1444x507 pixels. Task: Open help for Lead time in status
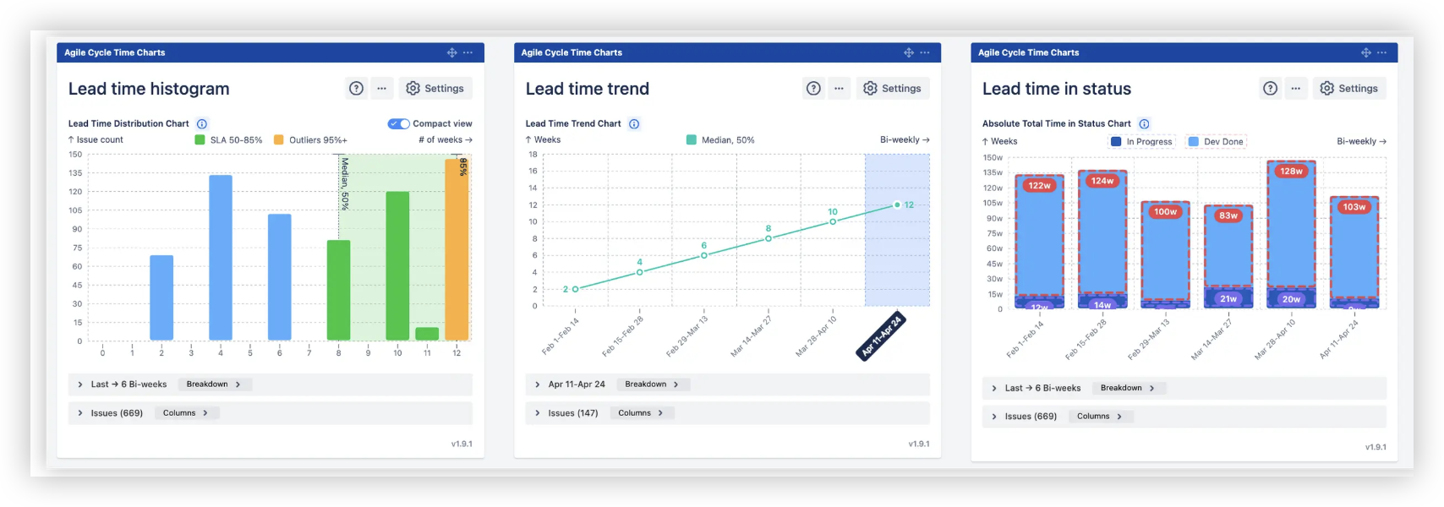tap(1271, 88)
